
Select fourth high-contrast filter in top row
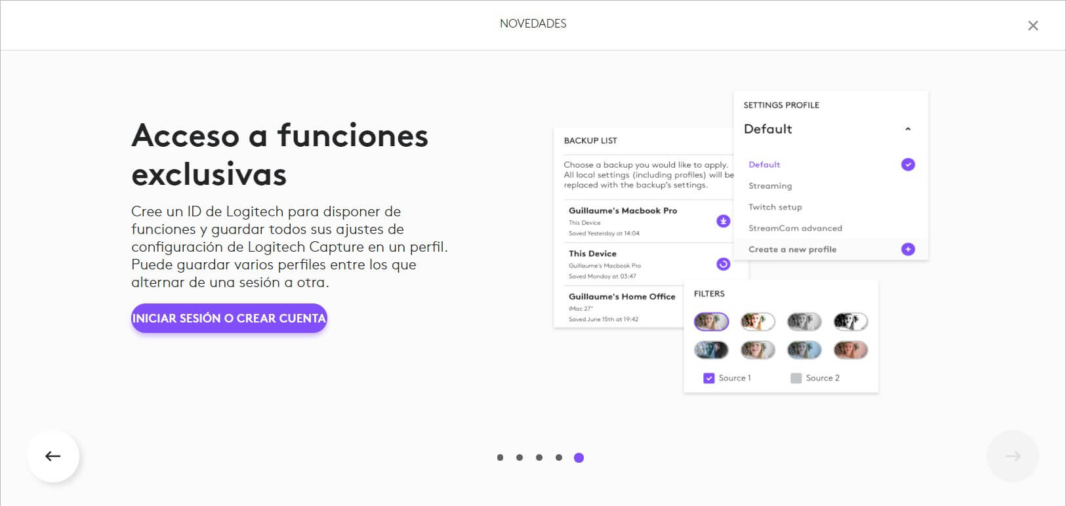pos(851,322)
